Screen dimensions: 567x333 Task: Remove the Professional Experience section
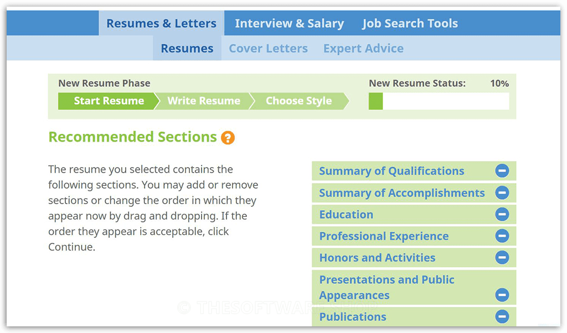pyautogui.click(x=502, y=236)
